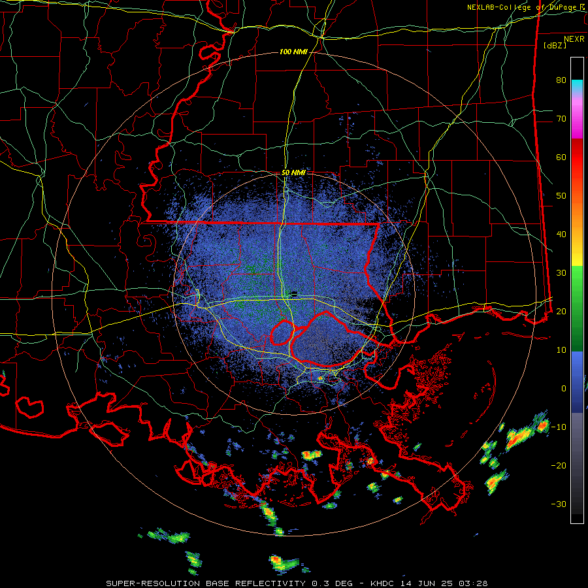Click the KHDC radar site marker at center

tap(294, 294)
